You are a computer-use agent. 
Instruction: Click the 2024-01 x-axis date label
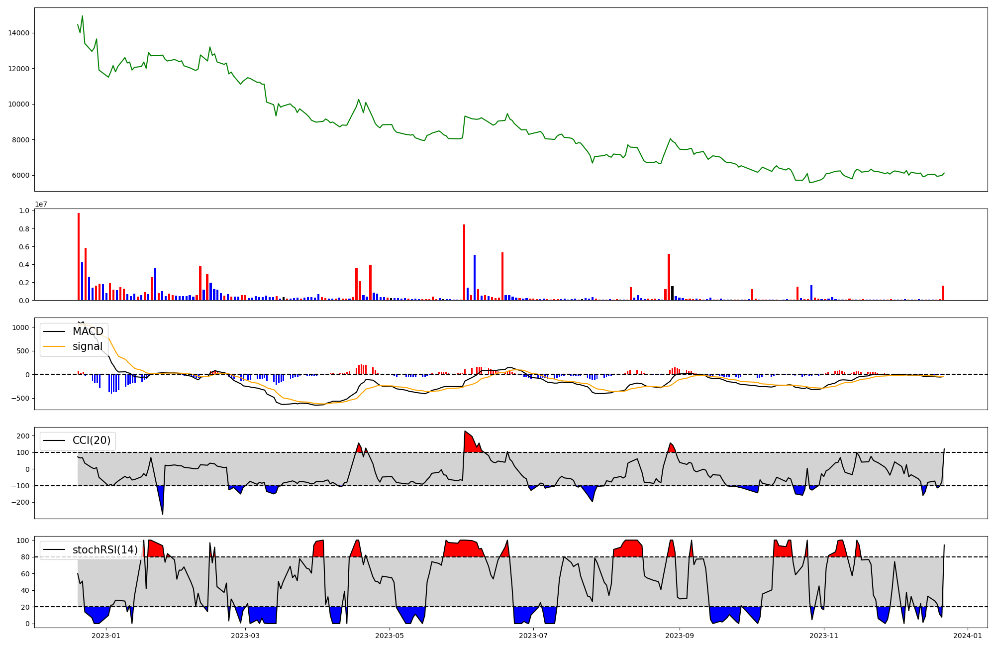[x=968, y=636]
